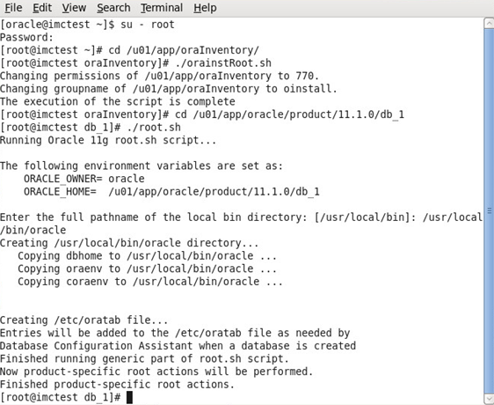Image resolution: width=494 pixels, height=405 pixels.
Task: Open the Help menu
Action: point(205,8)
